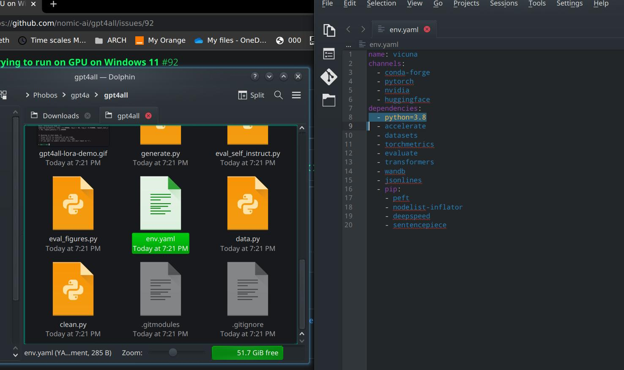Open the Documents list panel in Kate
This screenshot has width=624, height=370.
[329, 30]
